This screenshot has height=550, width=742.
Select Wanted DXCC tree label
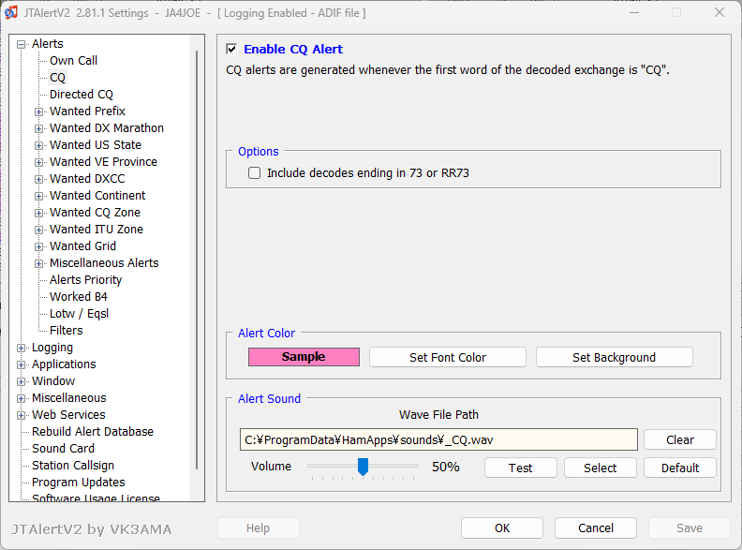[87, 178]
